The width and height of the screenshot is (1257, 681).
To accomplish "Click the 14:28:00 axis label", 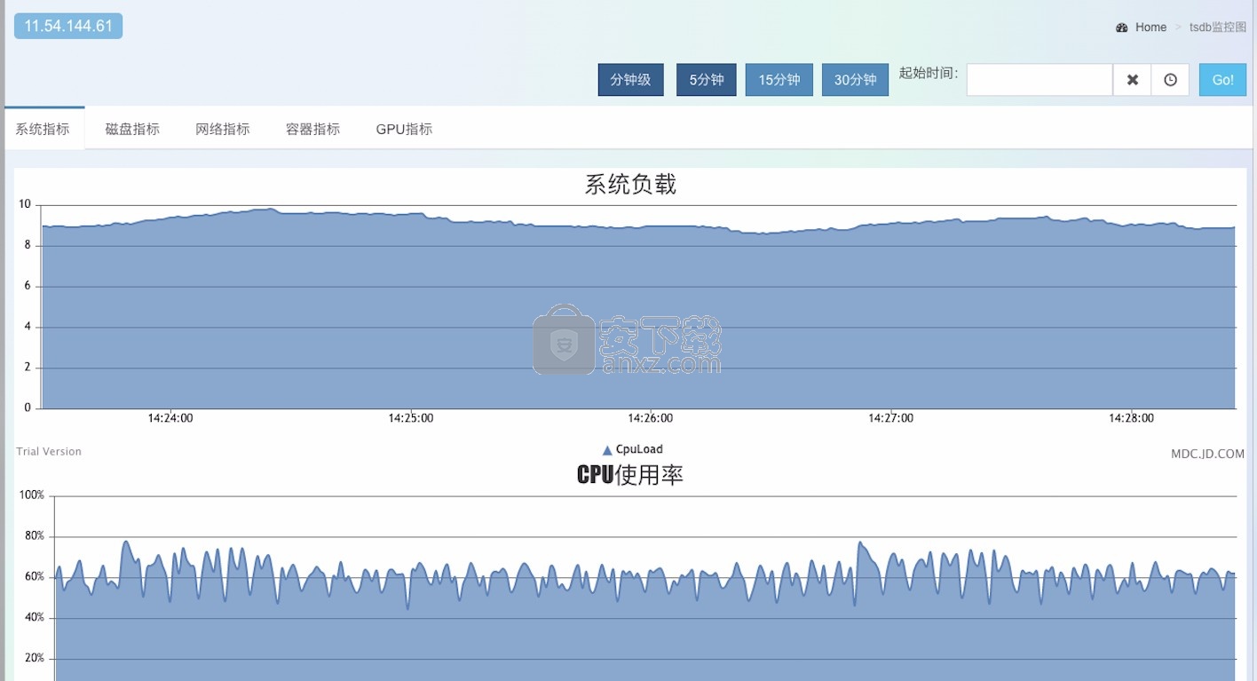I will 1131,418.
